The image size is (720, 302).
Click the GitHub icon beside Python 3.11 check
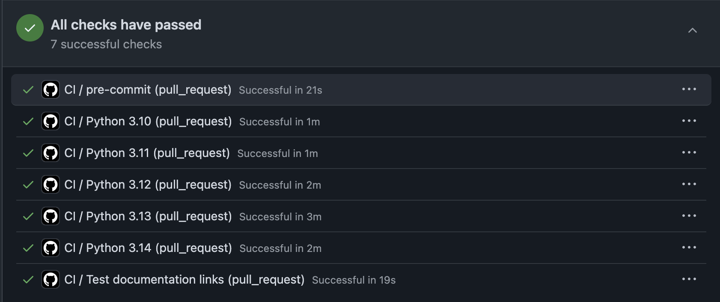click(51, 153)
